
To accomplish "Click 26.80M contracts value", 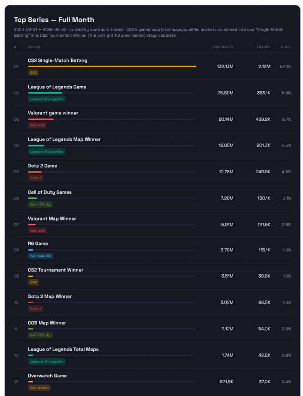I will [225, 93].
